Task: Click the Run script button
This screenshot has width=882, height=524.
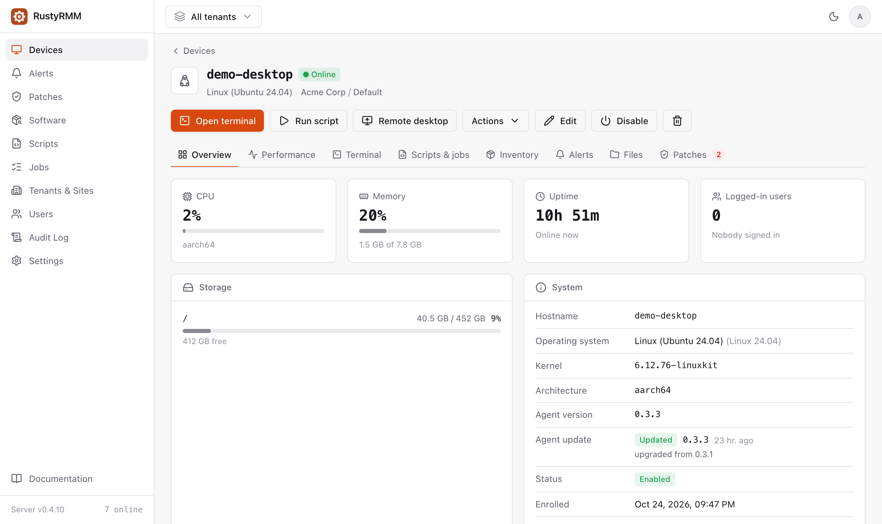Action: point(308,121)
